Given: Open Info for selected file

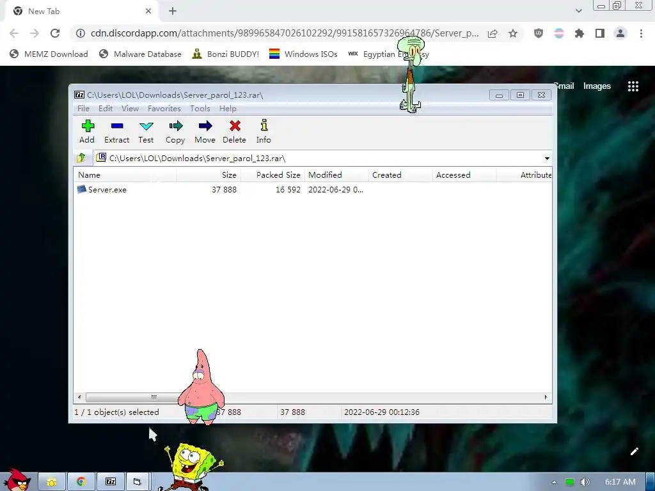Looking at the screenshot, I should tap(264, 132).
